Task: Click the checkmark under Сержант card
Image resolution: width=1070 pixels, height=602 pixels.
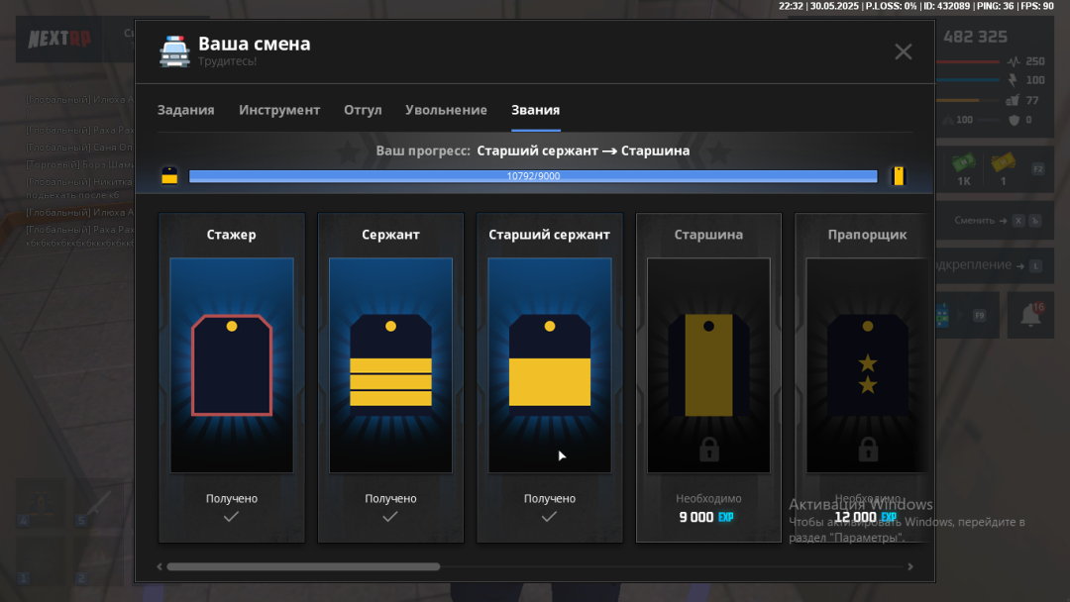Action: point(390,517)
